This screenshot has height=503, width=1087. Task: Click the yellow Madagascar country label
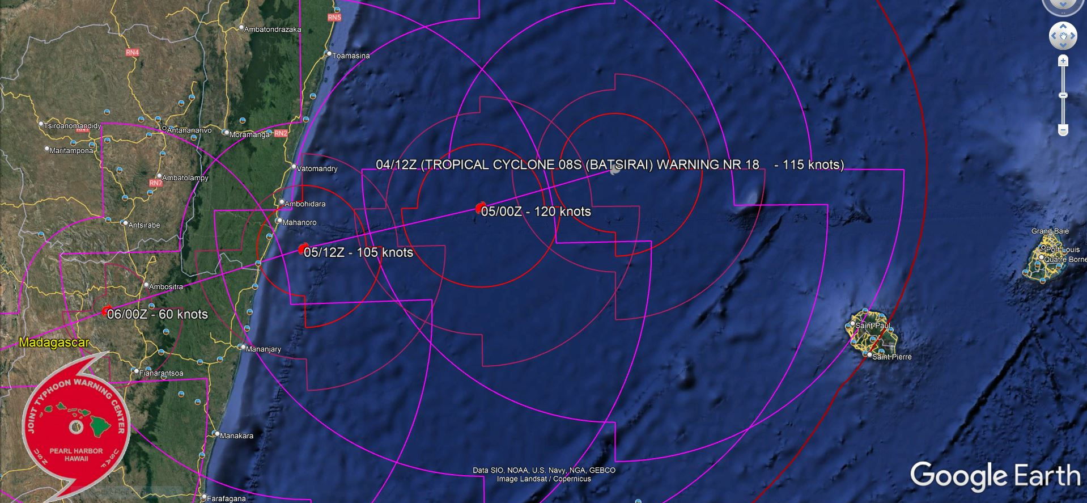(54, 343)
